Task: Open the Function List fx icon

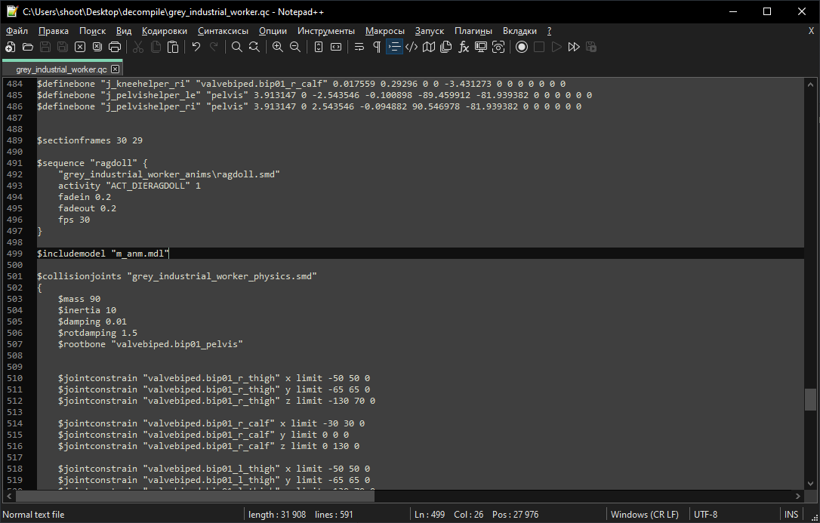Action: point(464,47)
